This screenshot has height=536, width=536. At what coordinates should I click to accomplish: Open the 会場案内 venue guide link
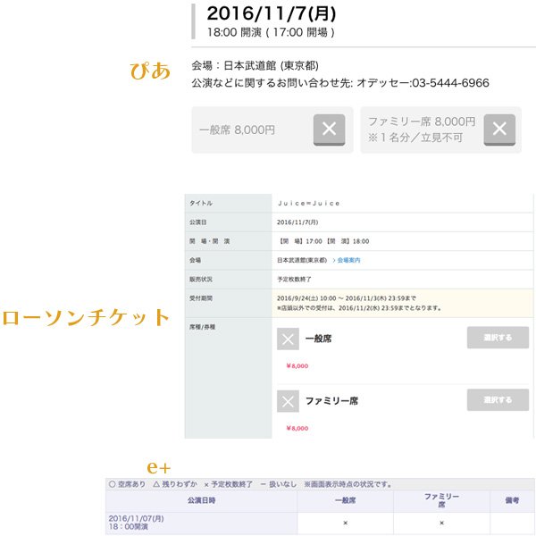(x=347, y=260)
